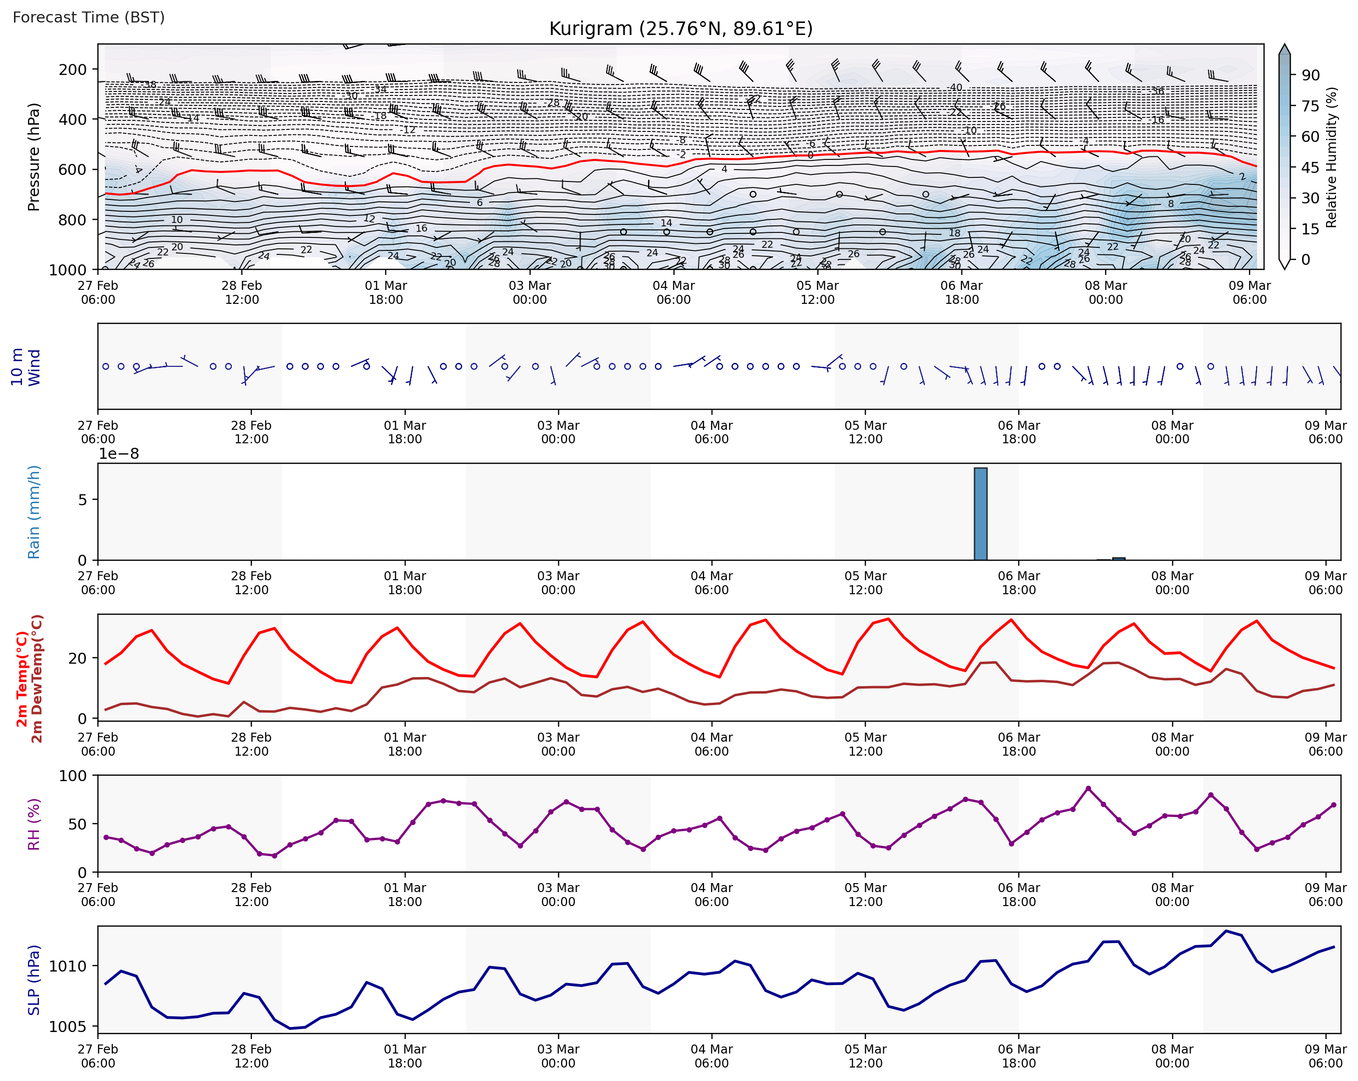Click the 10 m Wind axis label
The width and height of the screenshot is (1358, 1081).
25,367
